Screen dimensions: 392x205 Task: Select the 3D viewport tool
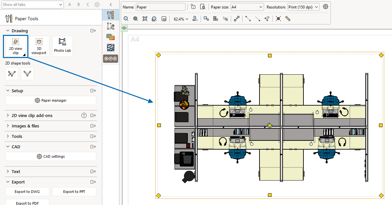pyautogui.click(x=39, y=46)
